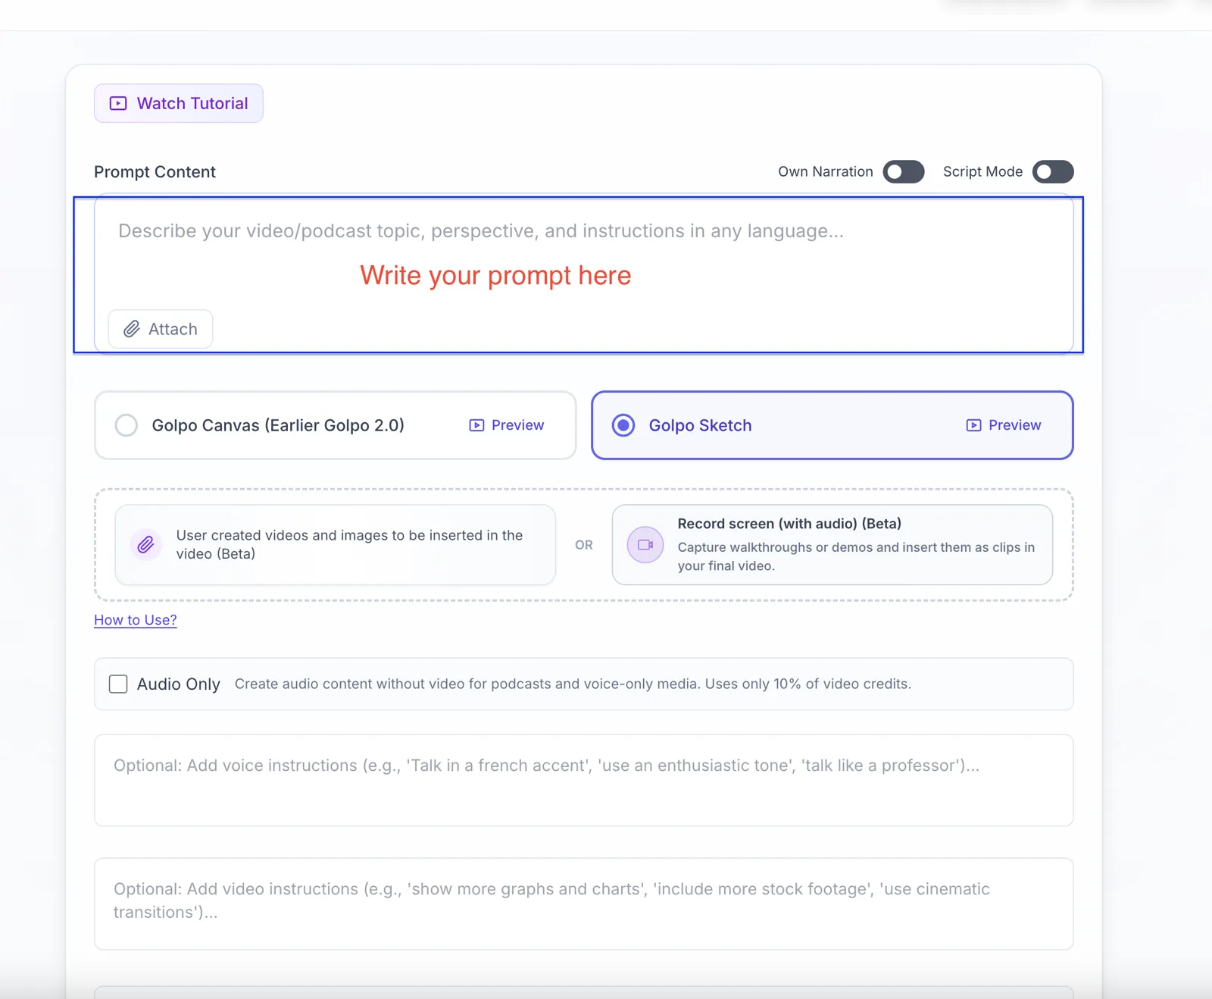Click the Own Narration label text
Viewport: 1212px width, 999px height.
pyautogui.click(x=826, y=172)
